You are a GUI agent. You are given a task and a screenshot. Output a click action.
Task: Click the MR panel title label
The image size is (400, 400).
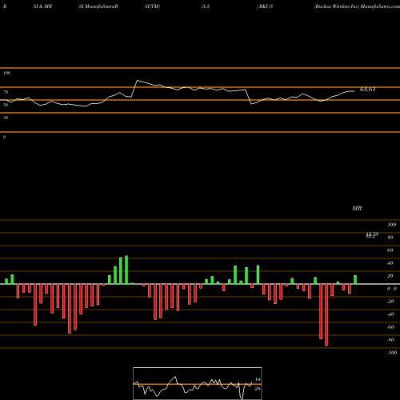357,208
